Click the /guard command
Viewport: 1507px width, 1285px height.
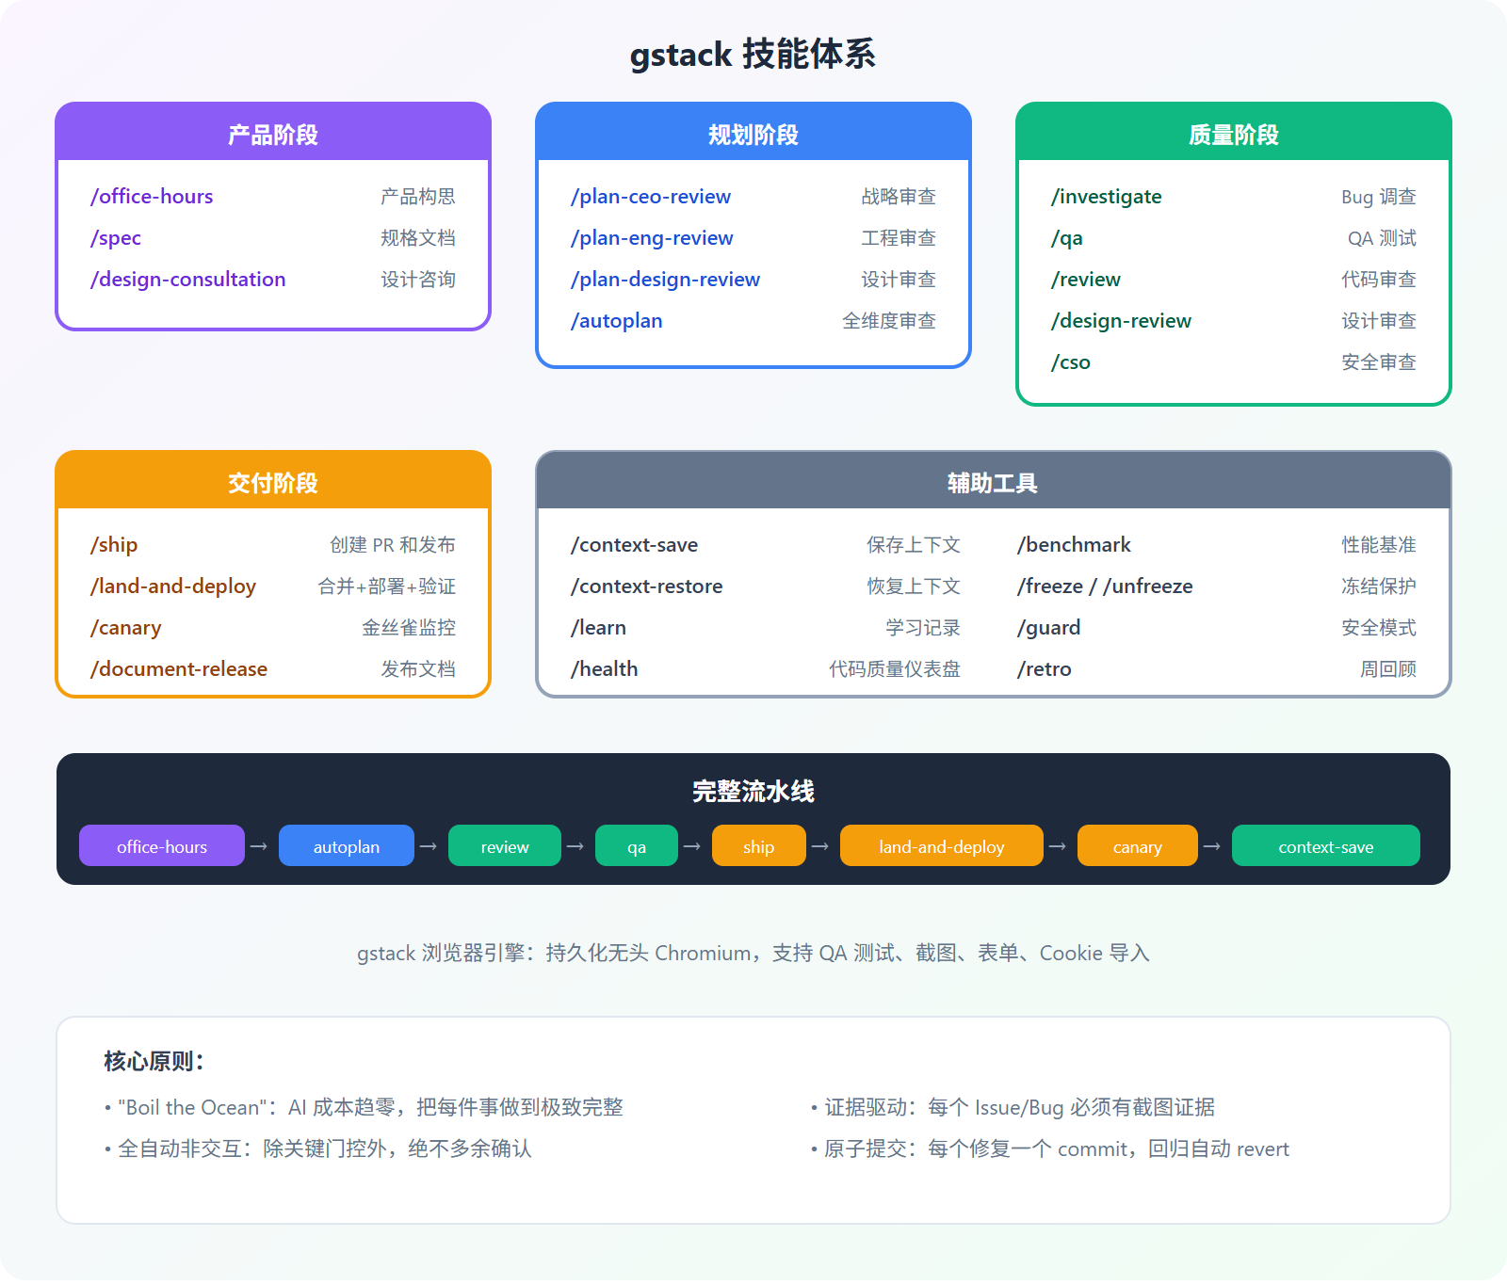coord(1048,627)
